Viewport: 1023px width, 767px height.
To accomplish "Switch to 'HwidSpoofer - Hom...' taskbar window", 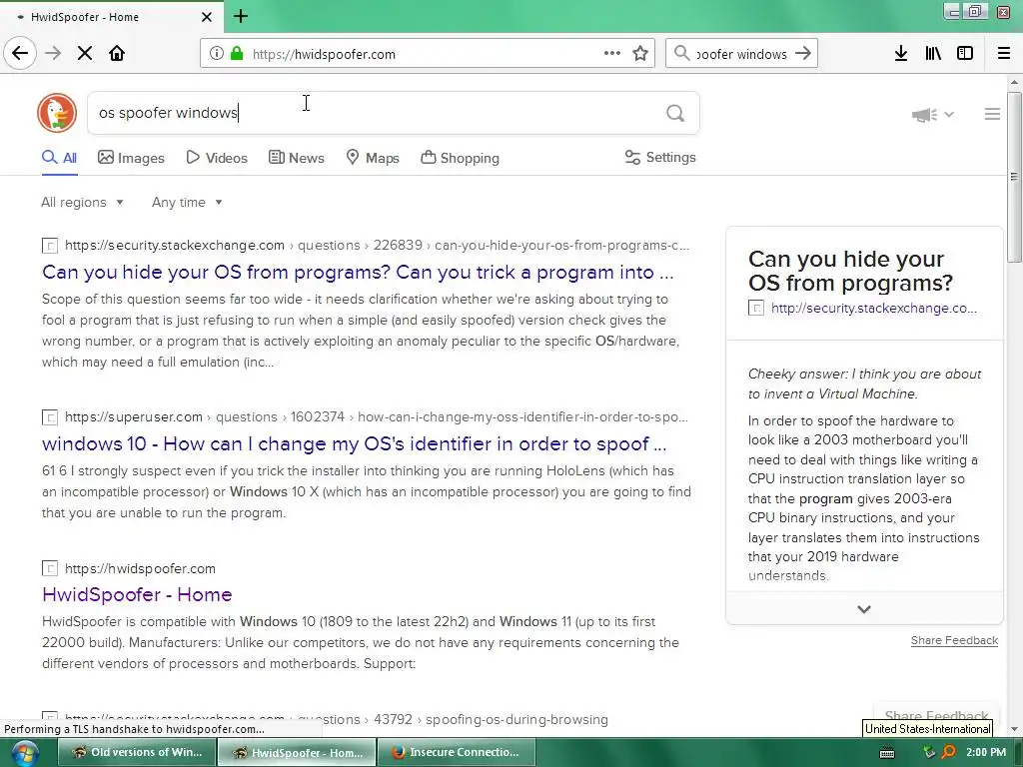I will click(x=297, y=753).
